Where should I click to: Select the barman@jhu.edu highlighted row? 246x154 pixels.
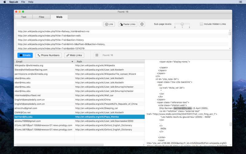[x=79, y=117]
